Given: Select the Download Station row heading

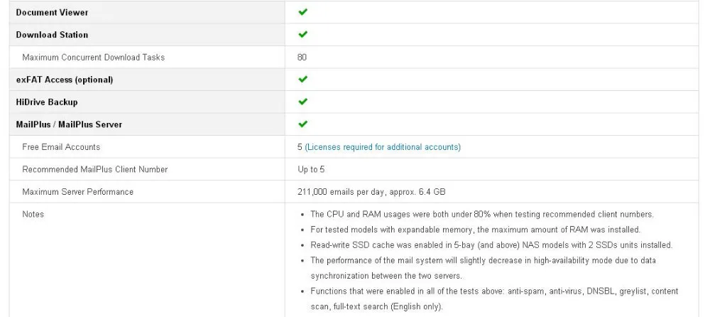Looking at the screenshot, I should click(x=52, y=34).
